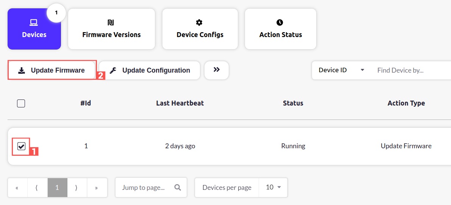
Task: Toggle the select-all checkbox in table header
Action: pos(21,103)
